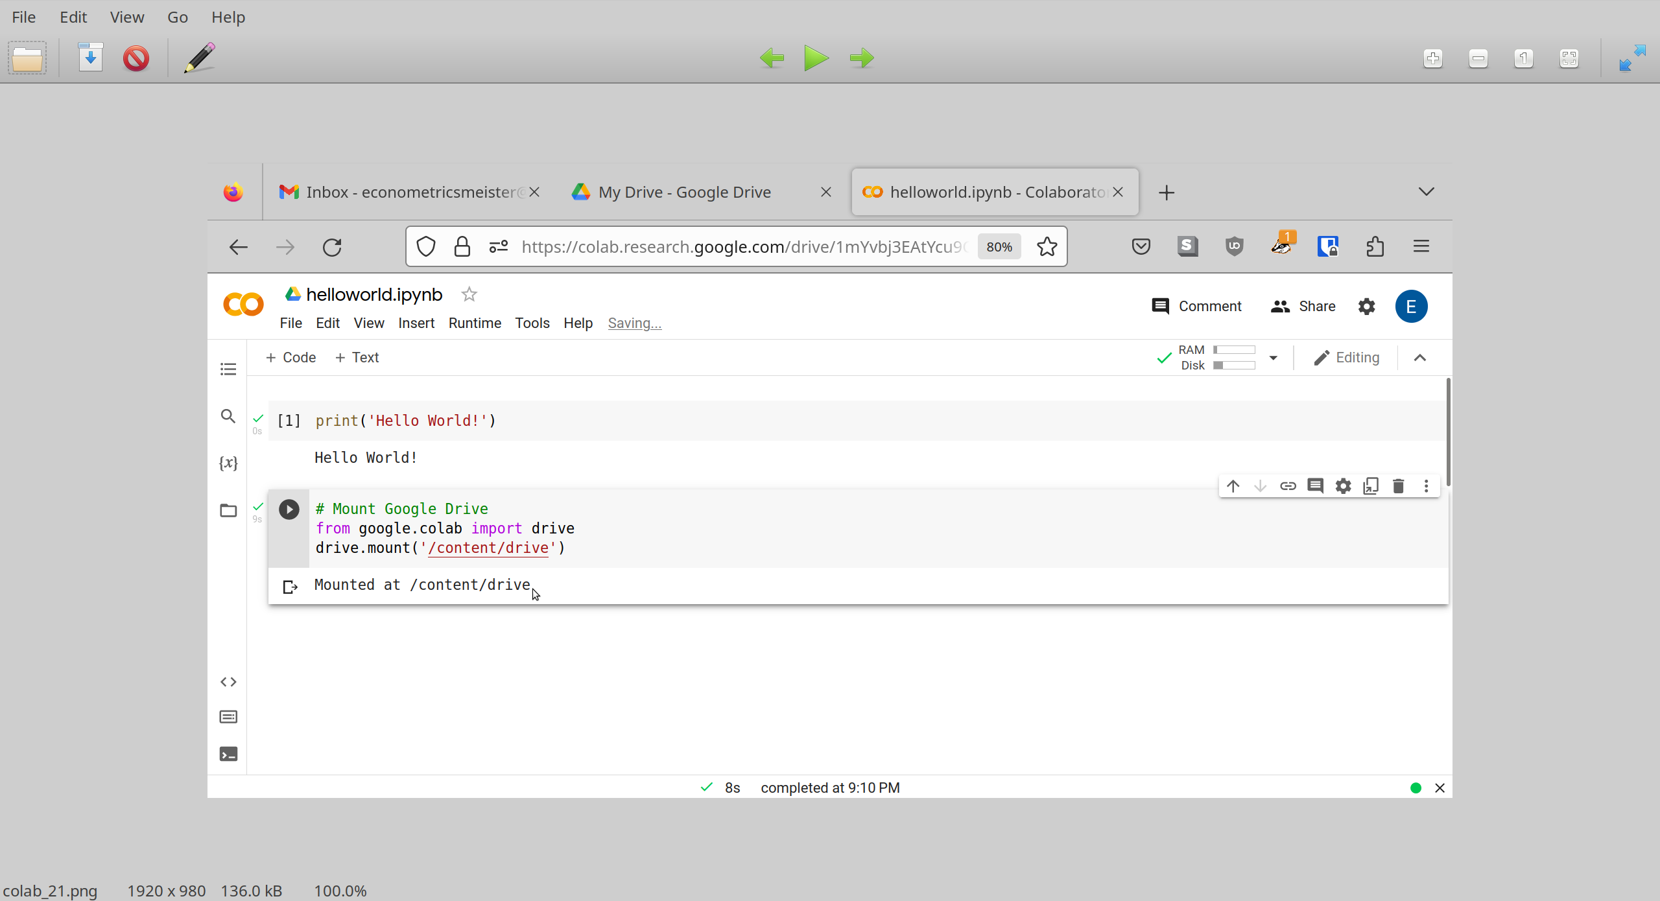
Task: Click the site lock padlock icon
Action: click(x=462, y=246)
